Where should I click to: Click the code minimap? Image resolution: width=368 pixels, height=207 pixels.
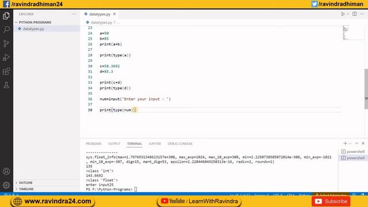(x=346, y=33)
